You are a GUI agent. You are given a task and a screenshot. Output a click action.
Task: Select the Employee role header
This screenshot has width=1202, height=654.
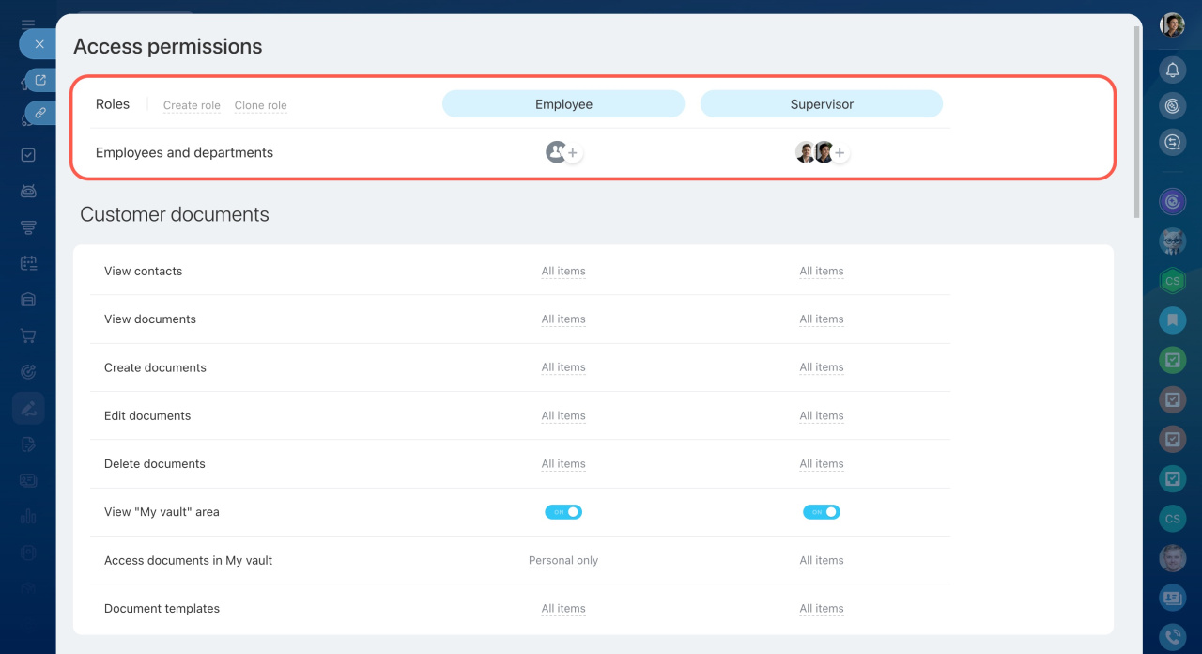tap(563, 104)
